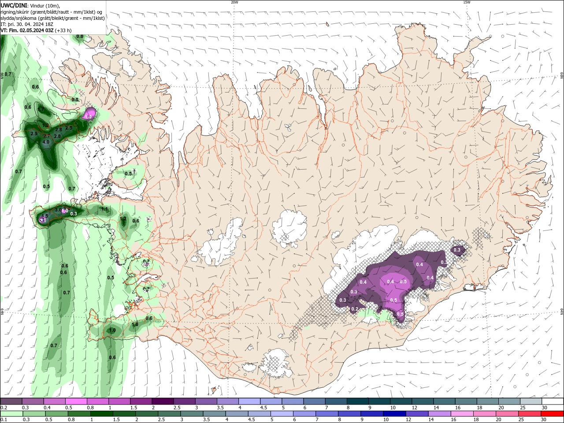Image resolution: width=564 pixels, height=423 pixels.
Task: Select the bottom legend green swatch labeled 0.5
Action: pyautogui.click(x=56, y=414)
